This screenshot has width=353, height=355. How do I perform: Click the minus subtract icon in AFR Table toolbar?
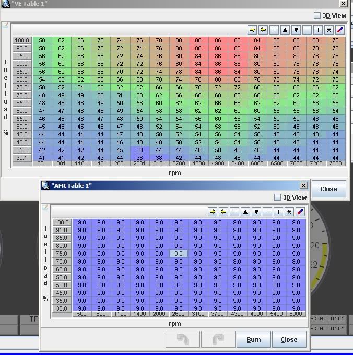[267, 212]
